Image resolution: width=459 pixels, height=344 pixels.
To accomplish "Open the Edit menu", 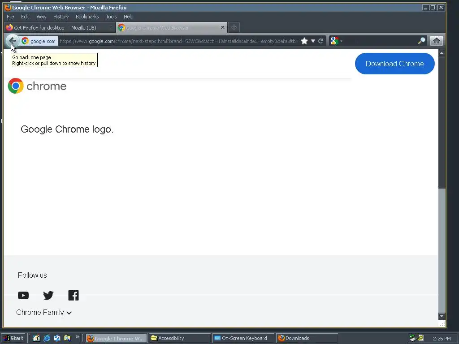I will coord(25,17).
